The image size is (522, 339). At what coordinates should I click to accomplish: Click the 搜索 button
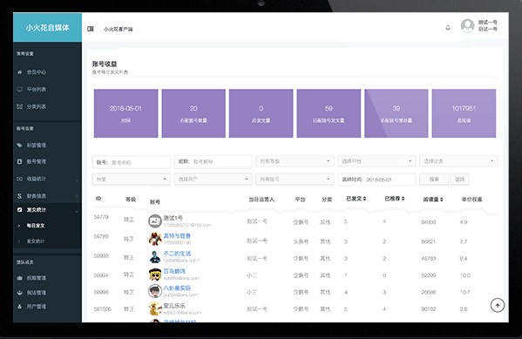pyautogui.click(x=434, y=180)
